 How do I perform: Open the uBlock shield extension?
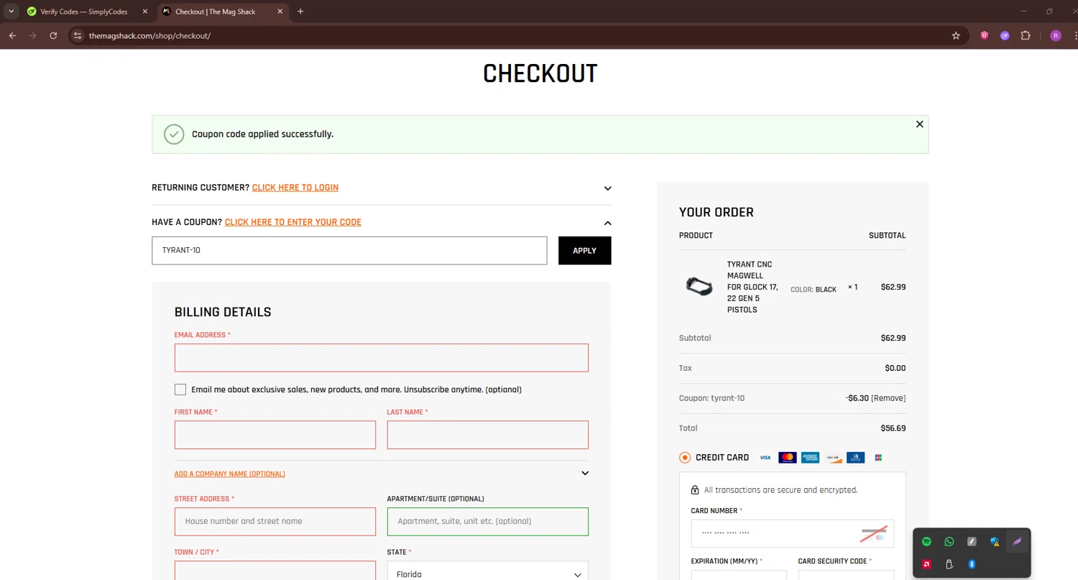coord(985,35)
